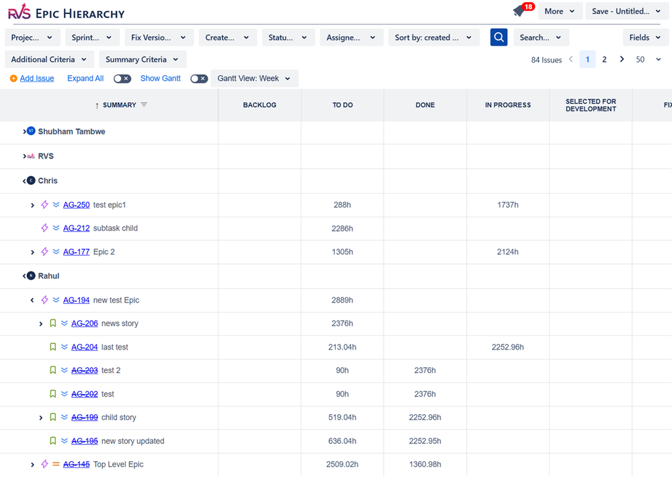This screenshot has width=672, height=480.
Task: Open the Gantt View: Week dropdown
Action: 254,79
